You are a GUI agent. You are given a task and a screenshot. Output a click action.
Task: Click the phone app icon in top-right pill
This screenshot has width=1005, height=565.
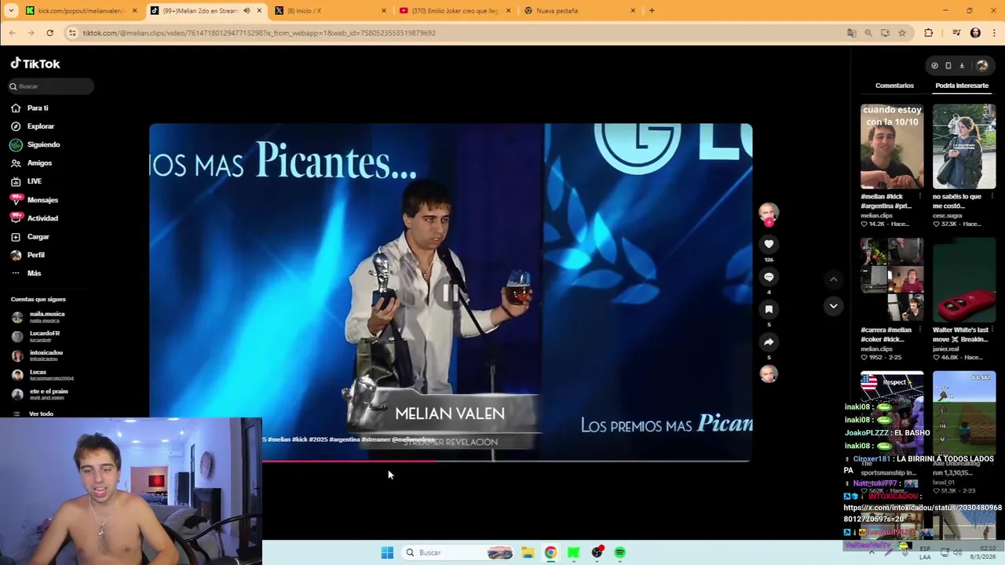[x=948, y=66]
